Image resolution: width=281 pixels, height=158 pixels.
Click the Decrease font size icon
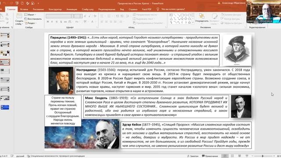click(x=90, y=16)
